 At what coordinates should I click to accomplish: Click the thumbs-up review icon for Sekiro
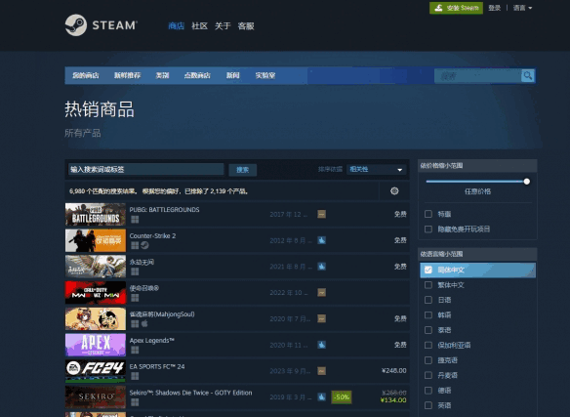[x=322, y=397]
